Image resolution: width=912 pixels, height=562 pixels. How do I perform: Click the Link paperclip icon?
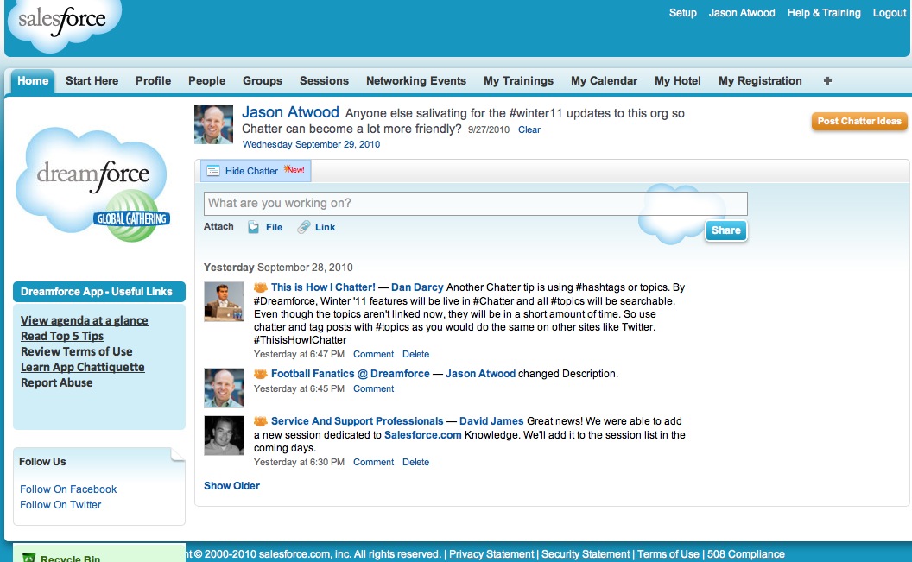click(304, 227)
